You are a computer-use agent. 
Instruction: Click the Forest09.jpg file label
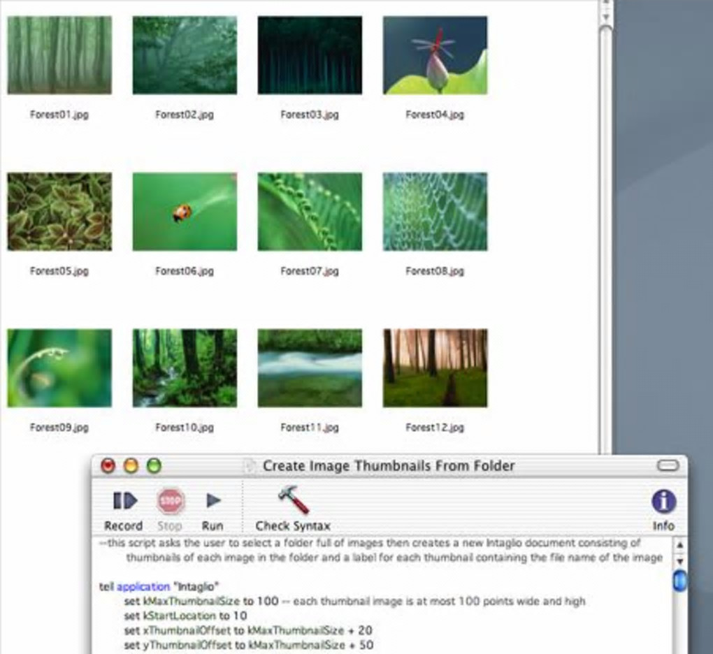tap(59, 428)
